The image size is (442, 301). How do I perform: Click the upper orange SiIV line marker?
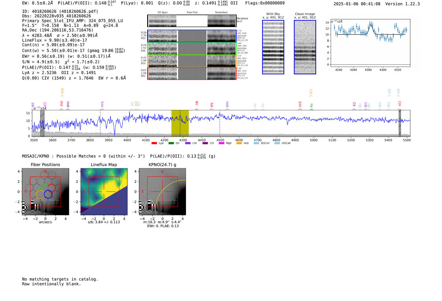click(x=62, y=92)
